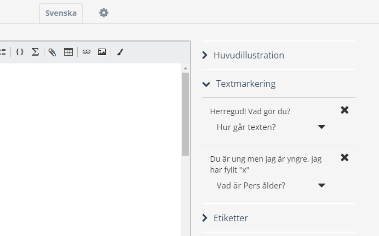The height and width of the screenshot is (236, 379).
Task: Open the settings gear next to Svenska
Action: click(104, 13)
